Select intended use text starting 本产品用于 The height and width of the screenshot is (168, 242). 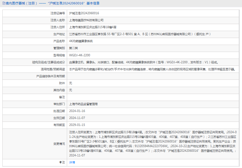click(x=152, y=69)
